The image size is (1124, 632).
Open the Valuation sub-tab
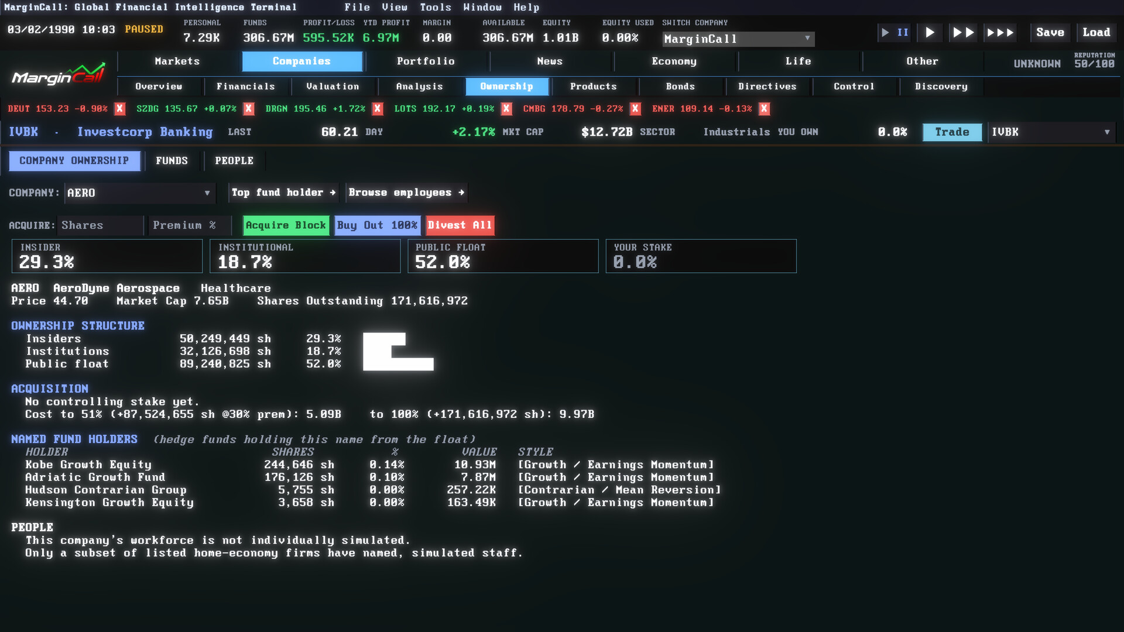coord(333,87)
